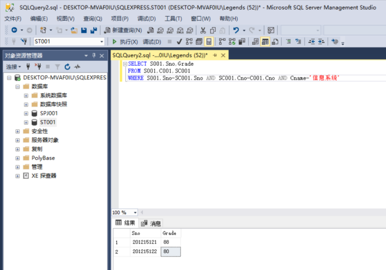The width and height of the screenshot is (386, 270).
Task: Toggle Include Client Statistics
Action: point(242,42)
